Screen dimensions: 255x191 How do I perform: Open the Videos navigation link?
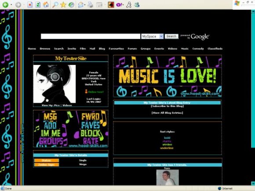(172, 49)
